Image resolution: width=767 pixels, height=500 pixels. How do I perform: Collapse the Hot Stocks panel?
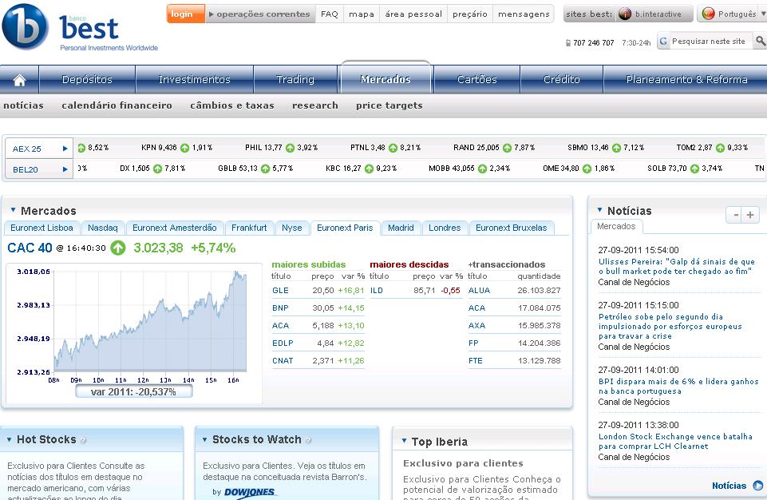[x=10, y=440]
